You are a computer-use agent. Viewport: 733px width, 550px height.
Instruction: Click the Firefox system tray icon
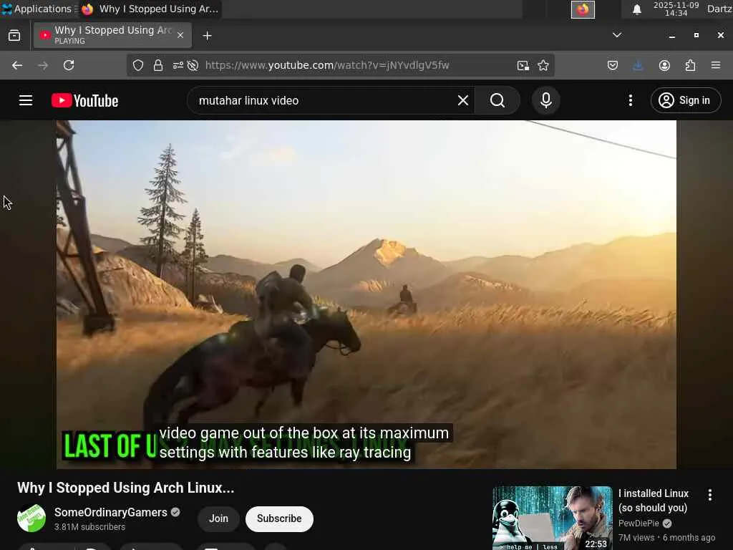[583, 9]
